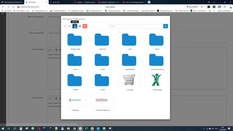
Task: Select the logo.png thumbnail
Action: coord(75,100)
